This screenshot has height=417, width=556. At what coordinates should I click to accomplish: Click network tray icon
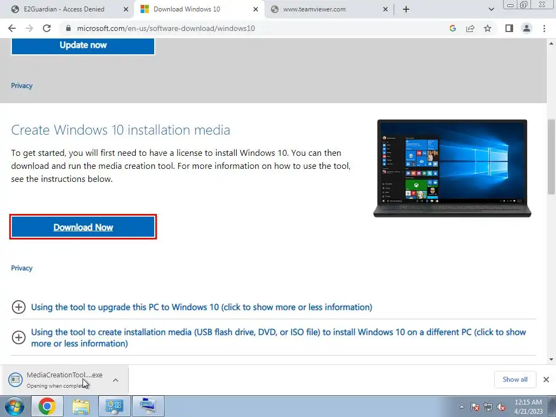pos(488,407)
